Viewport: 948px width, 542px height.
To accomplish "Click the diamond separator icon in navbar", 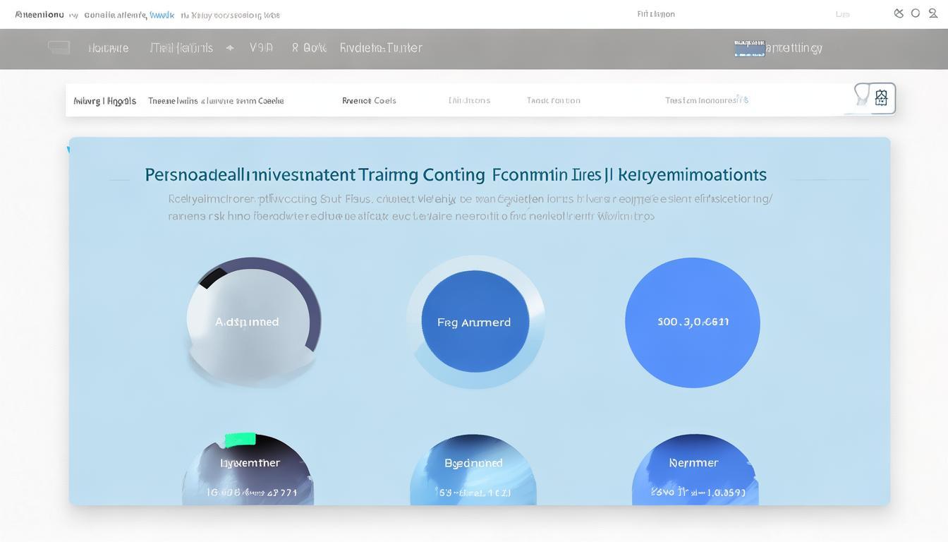I will pyautogui.click(x=230, y=48).
